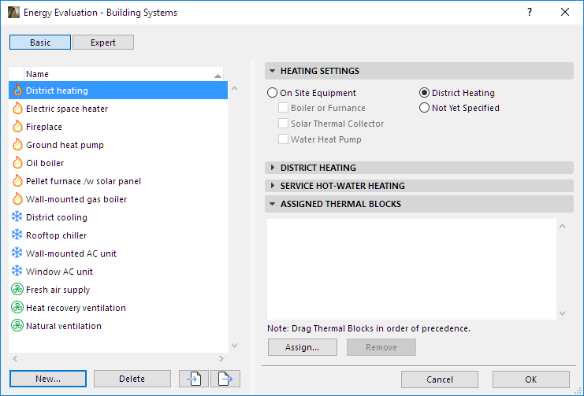
Task: Select the 'Ground heat pump' entry
Action: point(118,144)
